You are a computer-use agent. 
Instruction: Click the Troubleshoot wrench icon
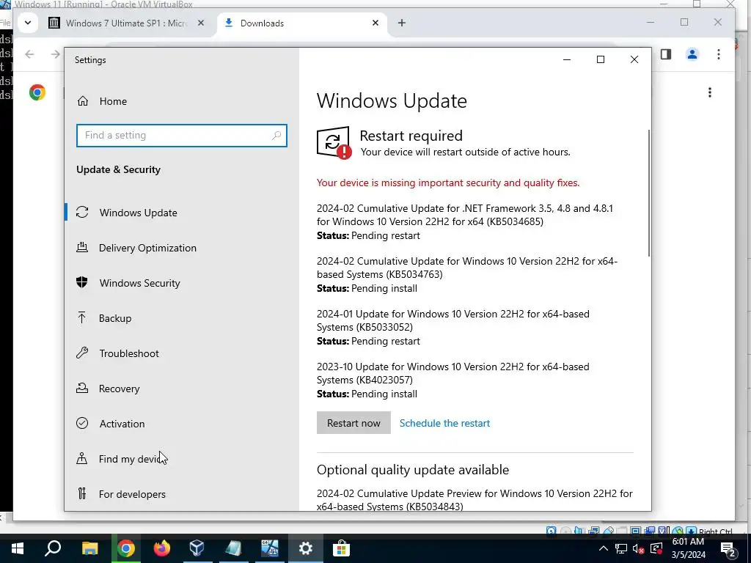(x=82, y=353)
